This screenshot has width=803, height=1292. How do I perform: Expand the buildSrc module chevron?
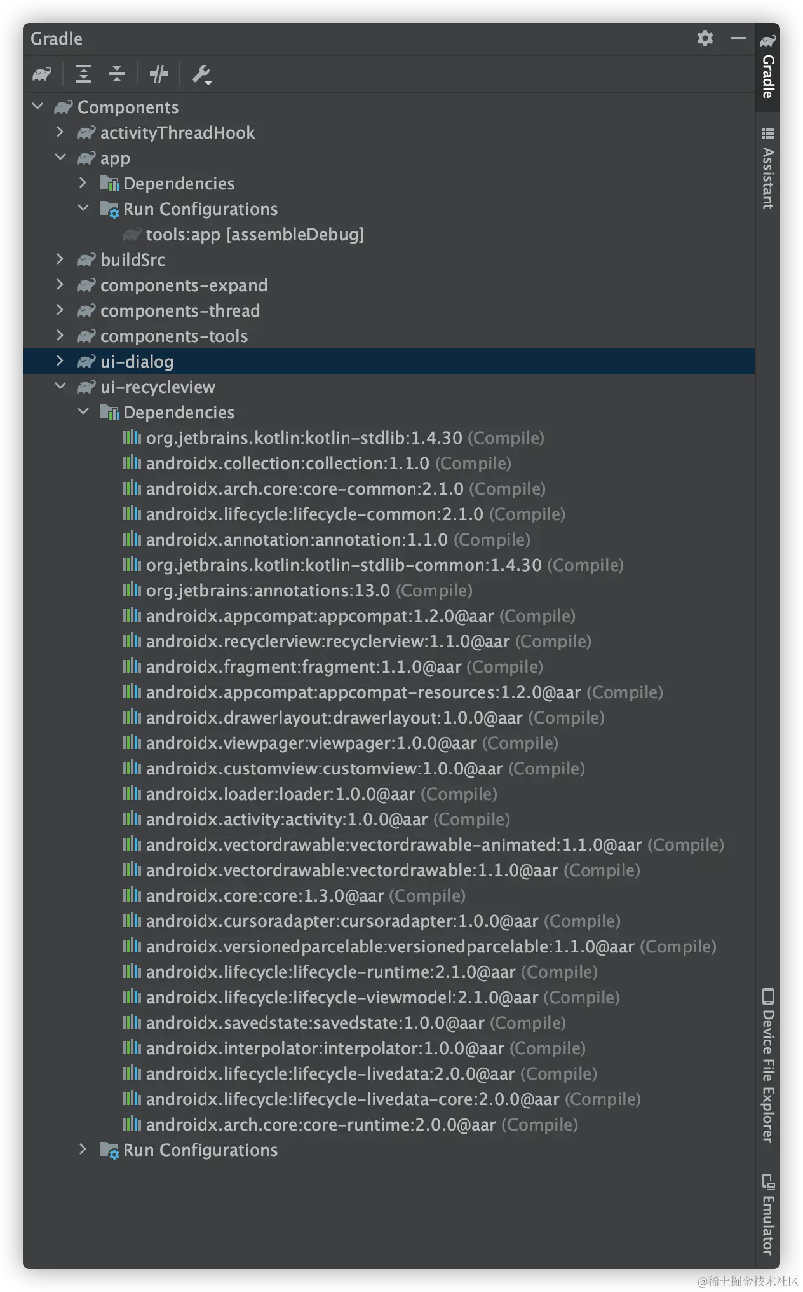pos(60,259)
